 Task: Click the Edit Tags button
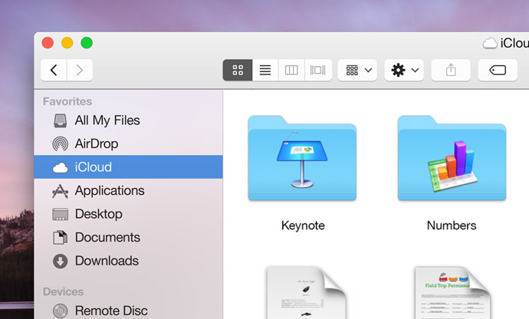[x=498, y=71]
